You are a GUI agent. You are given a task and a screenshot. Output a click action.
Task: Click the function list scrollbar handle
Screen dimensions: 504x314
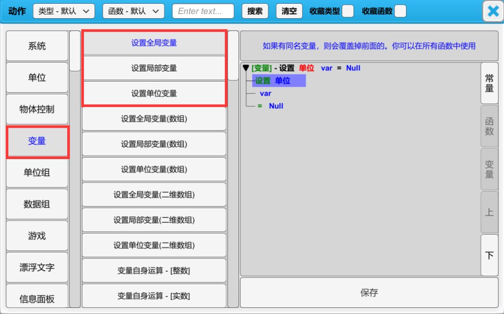233,56
